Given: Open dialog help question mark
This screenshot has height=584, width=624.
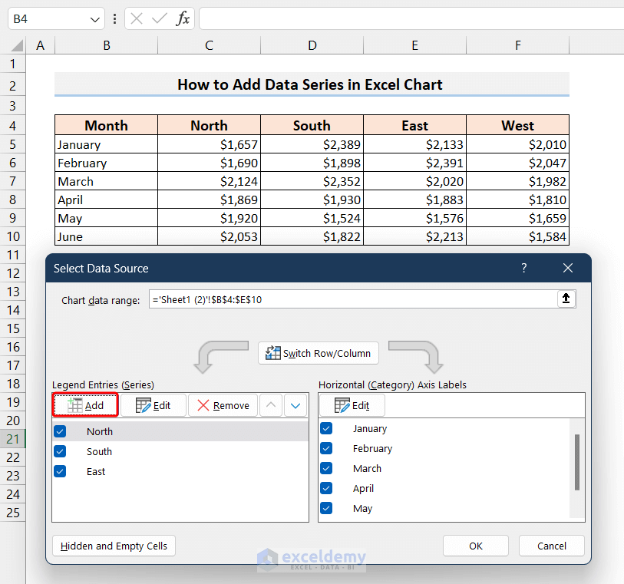Looking at the screenshot, I should tap(524, 268).
